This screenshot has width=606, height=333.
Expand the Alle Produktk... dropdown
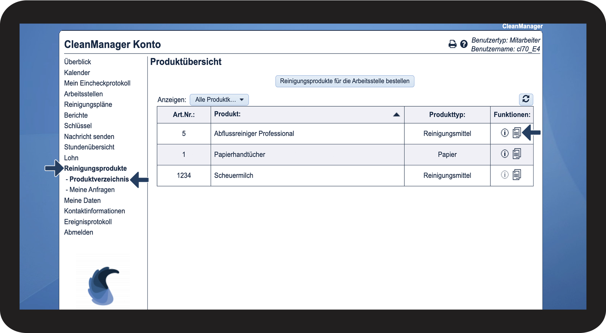tap(219, 100)
